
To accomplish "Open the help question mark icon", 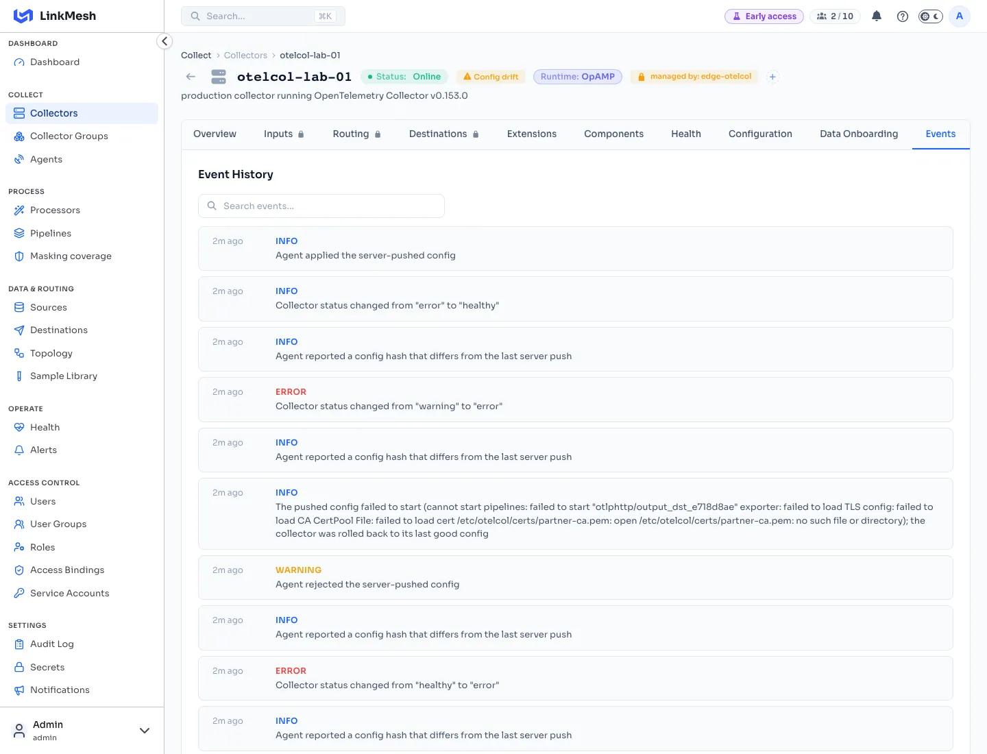I will click(x=903, y=16).
